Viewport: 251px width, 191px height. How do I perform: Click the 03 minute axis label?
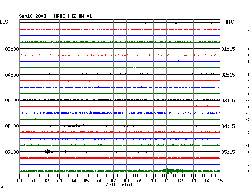point(59,181)
